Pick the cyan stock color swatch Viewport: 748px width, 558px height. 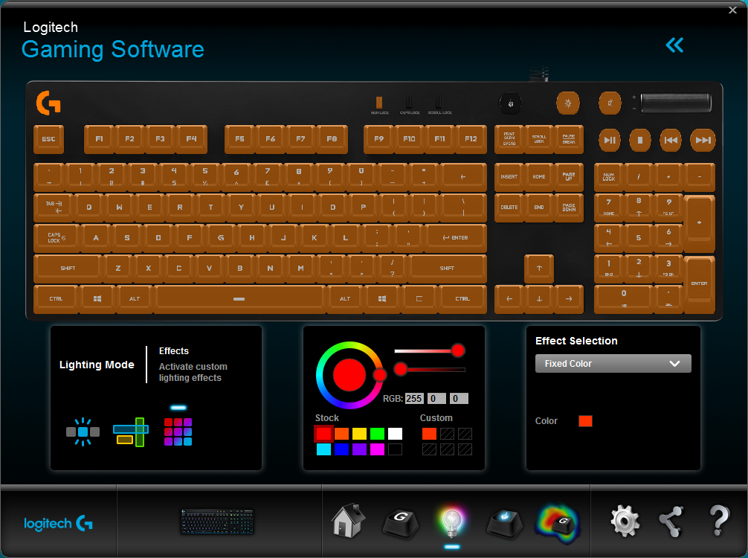pyautogui.click(x=323, y=449)
